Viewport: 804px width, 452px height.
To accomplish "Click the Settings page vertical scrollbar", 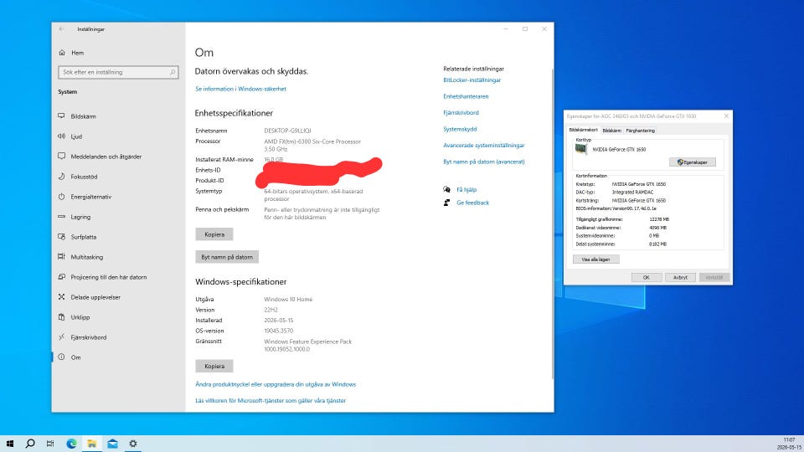I will tap(552, 223).
